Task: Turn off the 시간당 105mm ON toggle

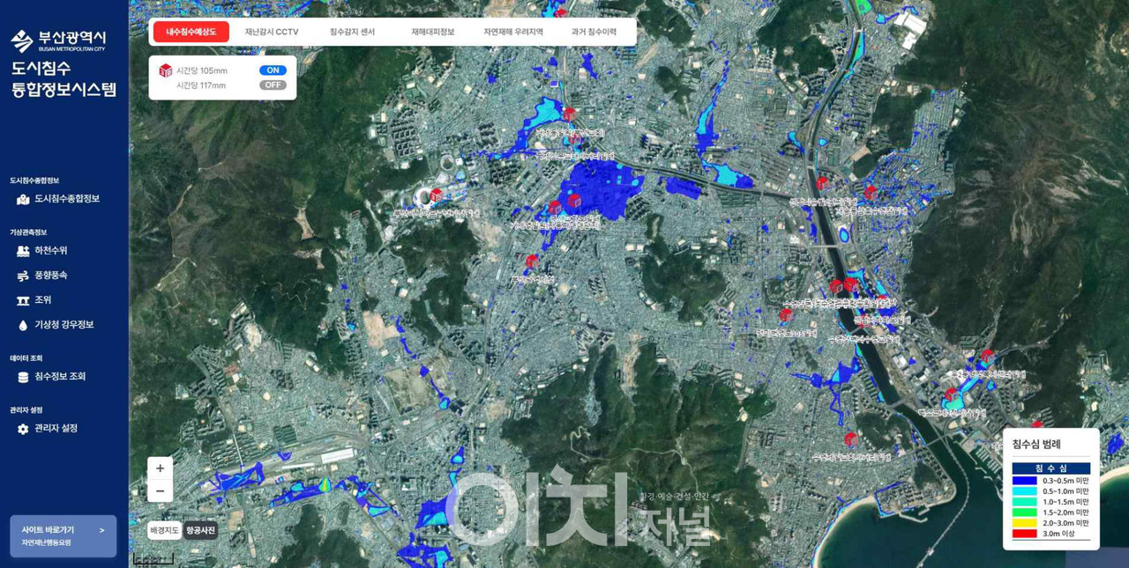Action: point(273,70)
